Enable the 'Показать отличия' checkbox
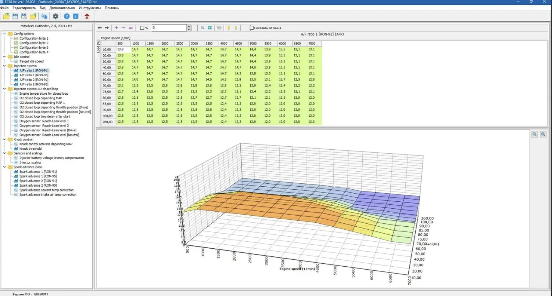Viewport: 552px width, 296px height. point(252,28)
